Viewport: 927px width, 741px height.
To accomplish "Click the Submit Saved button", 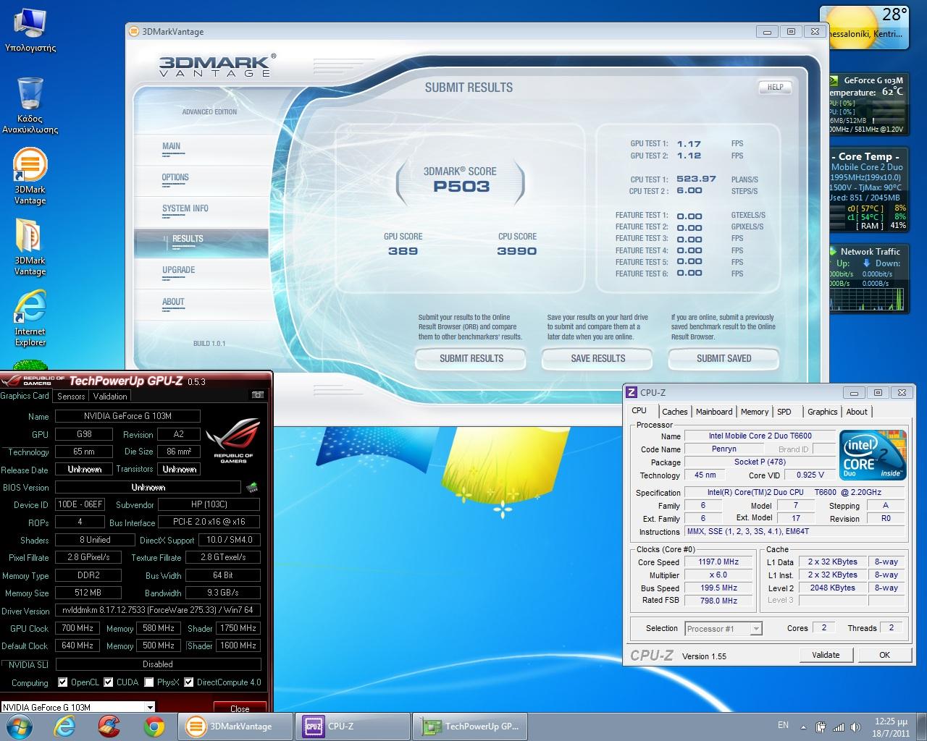I will tap(723, 358).
